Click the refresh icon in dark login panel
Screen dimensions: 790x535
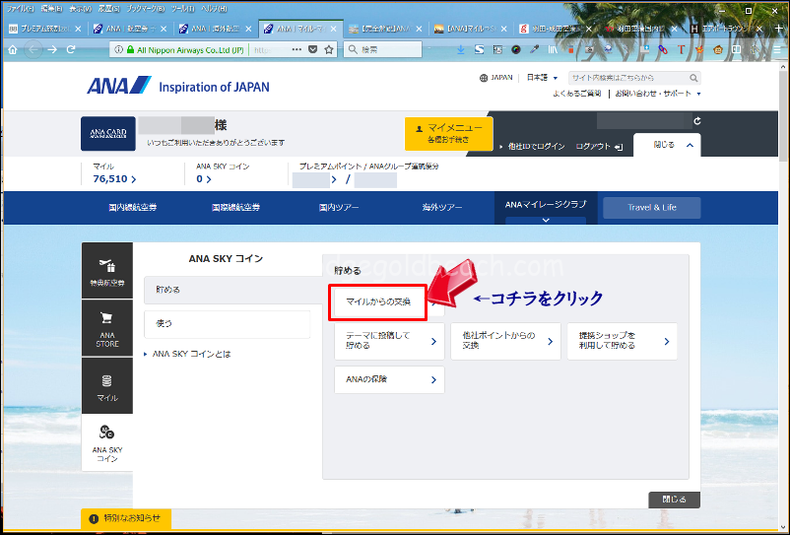coord(697,121)
